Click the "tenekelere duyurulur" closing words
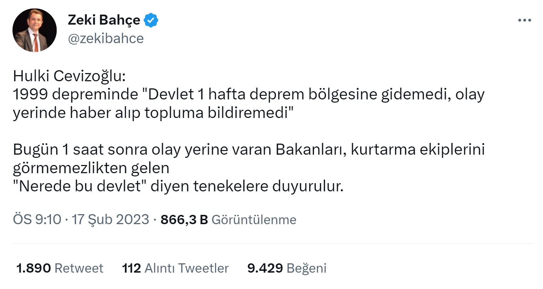The width and height of the screenshot is (543, 289). pos(268,187)
